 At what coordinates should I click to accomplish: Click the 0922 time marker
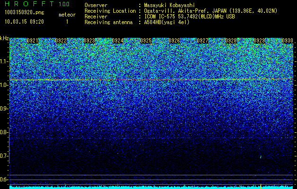[x=61, y=41]
